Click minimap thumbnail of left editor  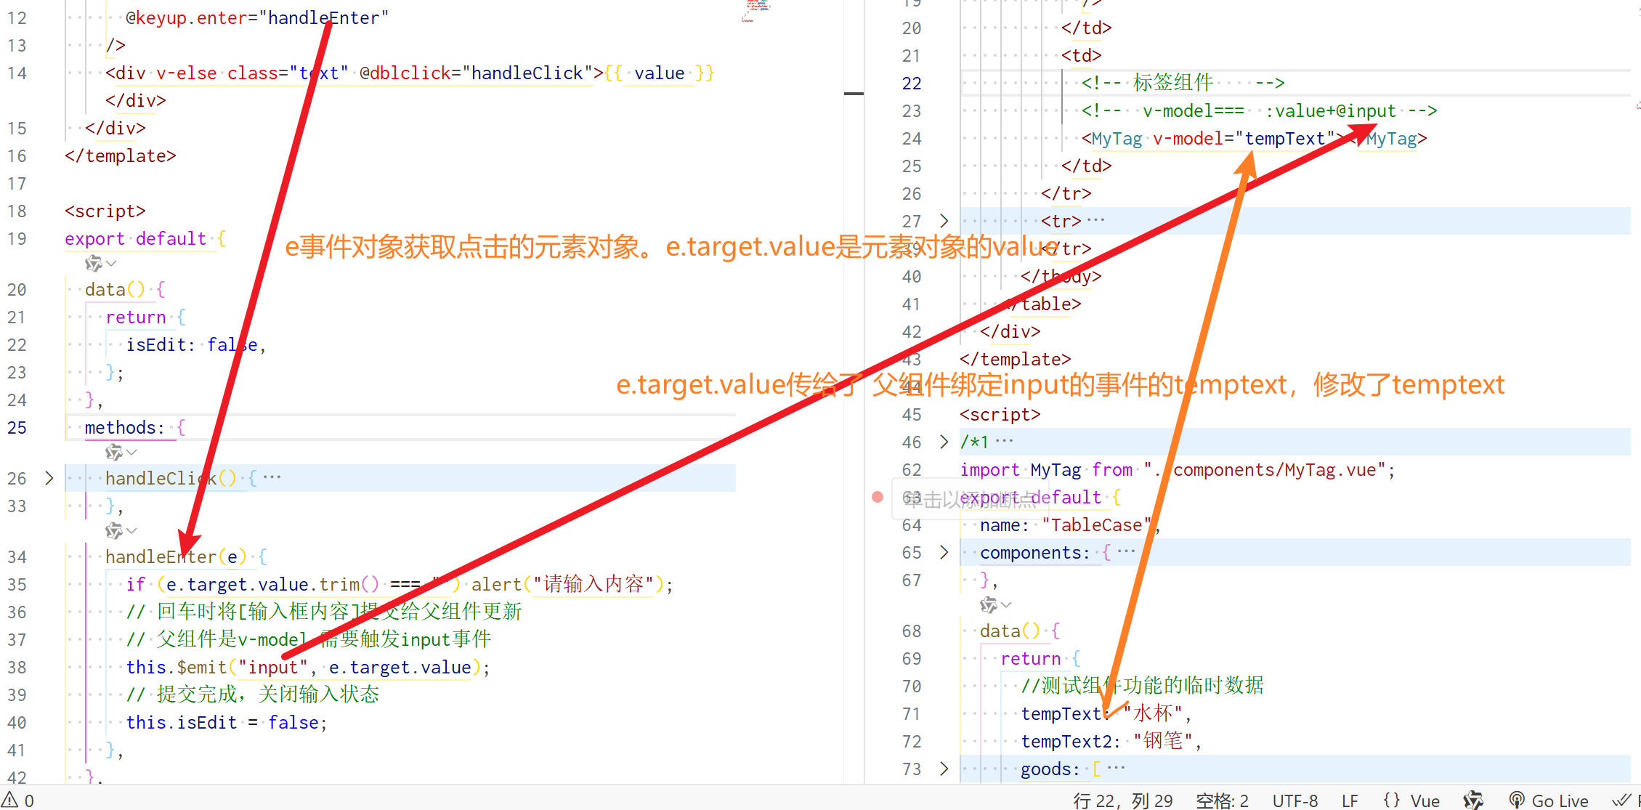point(755,10)
